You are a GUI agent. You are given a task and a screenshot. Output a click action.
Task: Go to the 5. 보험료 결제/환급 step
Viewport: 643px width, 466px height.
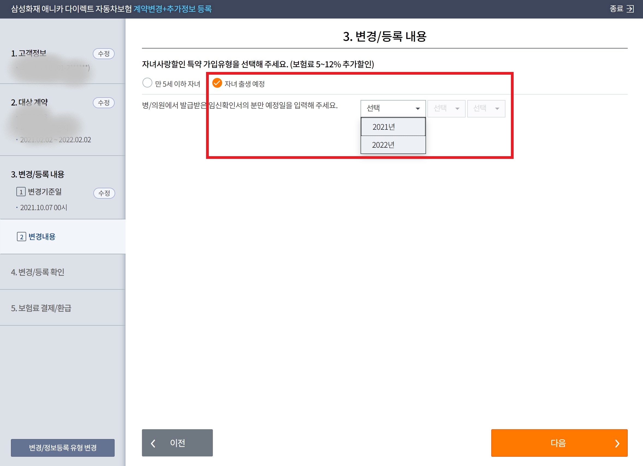click(x=41, y=308)
